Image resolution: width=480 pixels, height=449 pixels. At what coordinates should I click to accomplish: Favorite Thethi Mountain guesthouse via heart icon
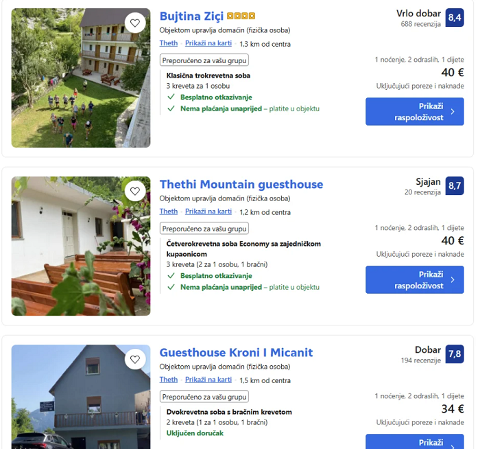click(135, 192)
